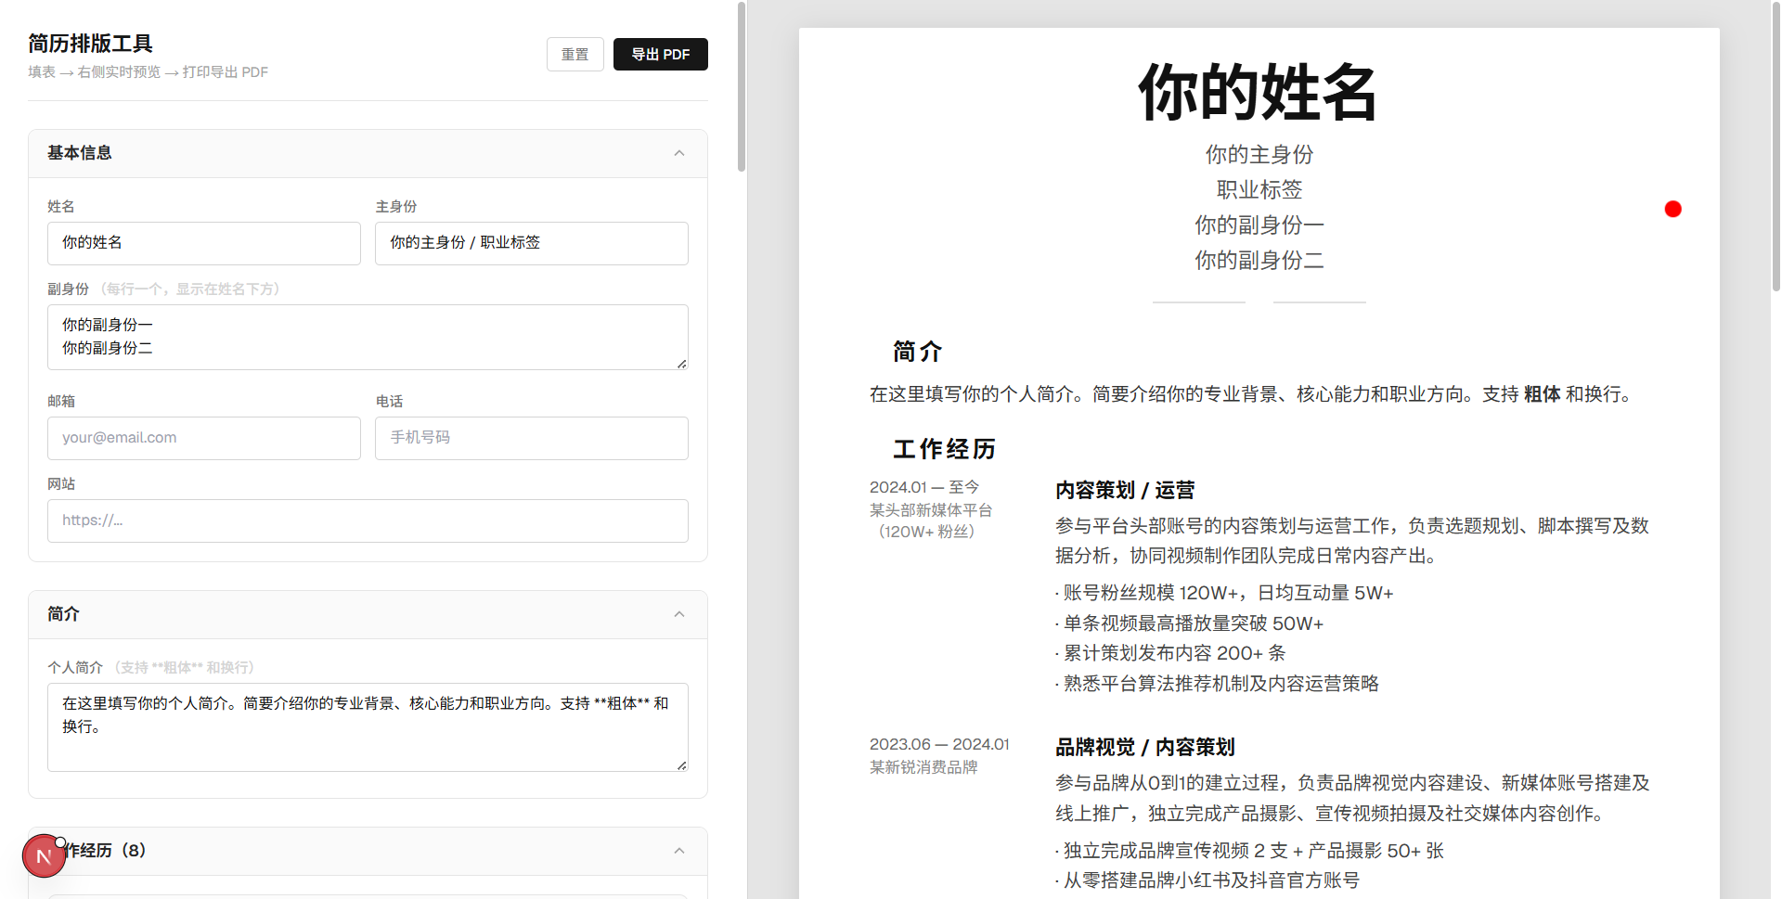Click the 简历排版工具 app title

90,44
